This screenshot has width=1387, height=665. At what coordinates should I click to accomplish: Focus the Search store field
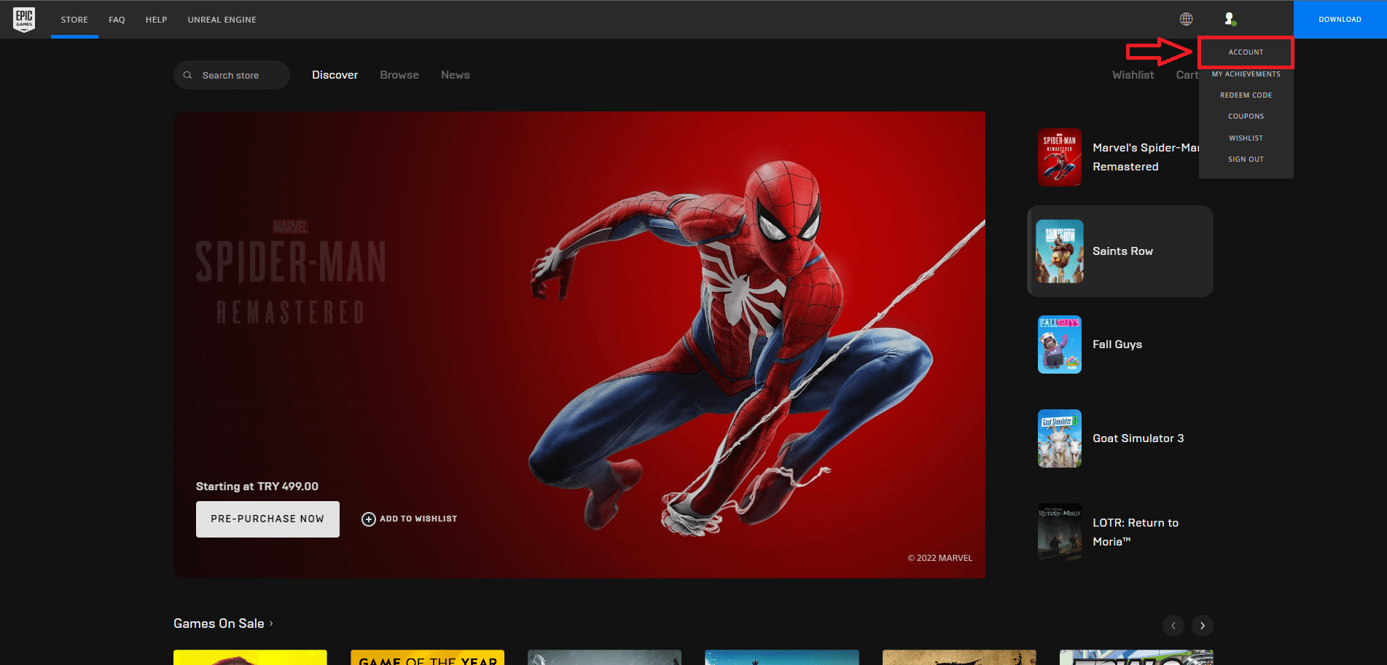pyautogui.click(x=232, y=75)
